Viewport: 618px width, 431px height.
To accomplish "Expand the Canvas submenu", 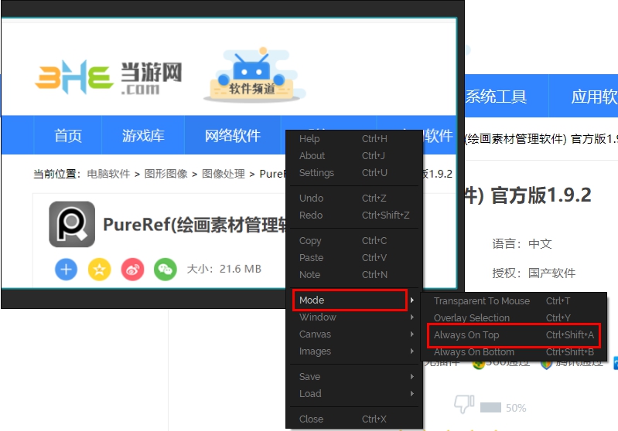I will [354, 334].
